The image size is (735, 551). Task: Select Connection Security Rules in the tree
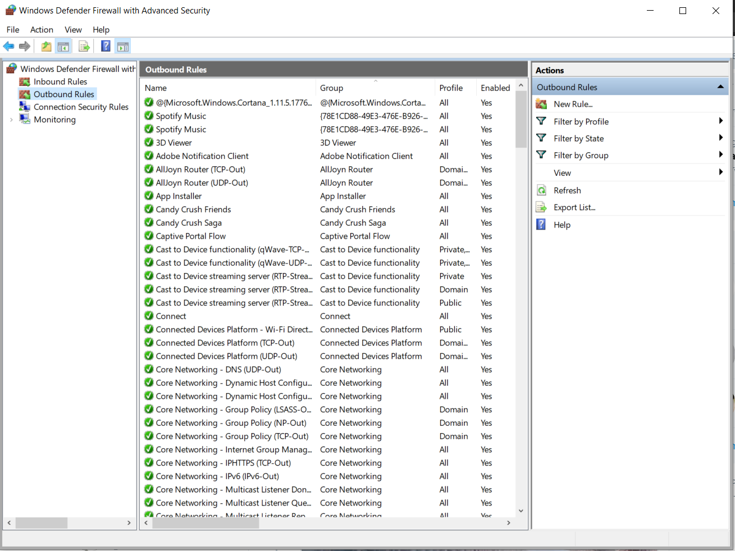[81, 107]
